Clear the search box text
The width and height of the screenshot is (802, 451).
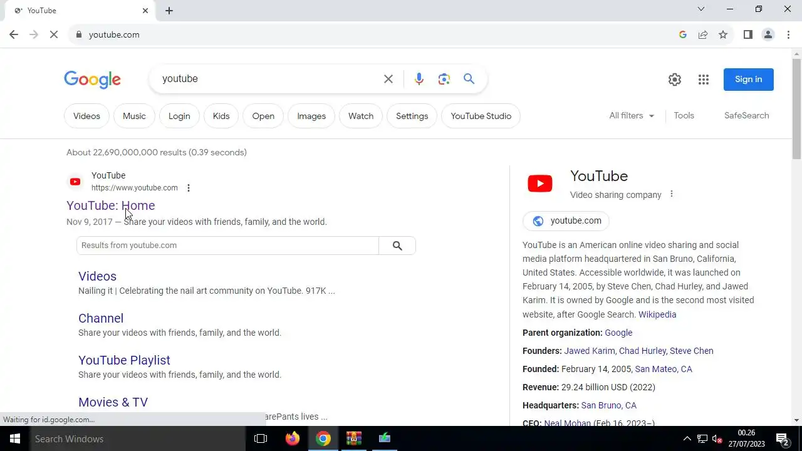pos(388,79)
